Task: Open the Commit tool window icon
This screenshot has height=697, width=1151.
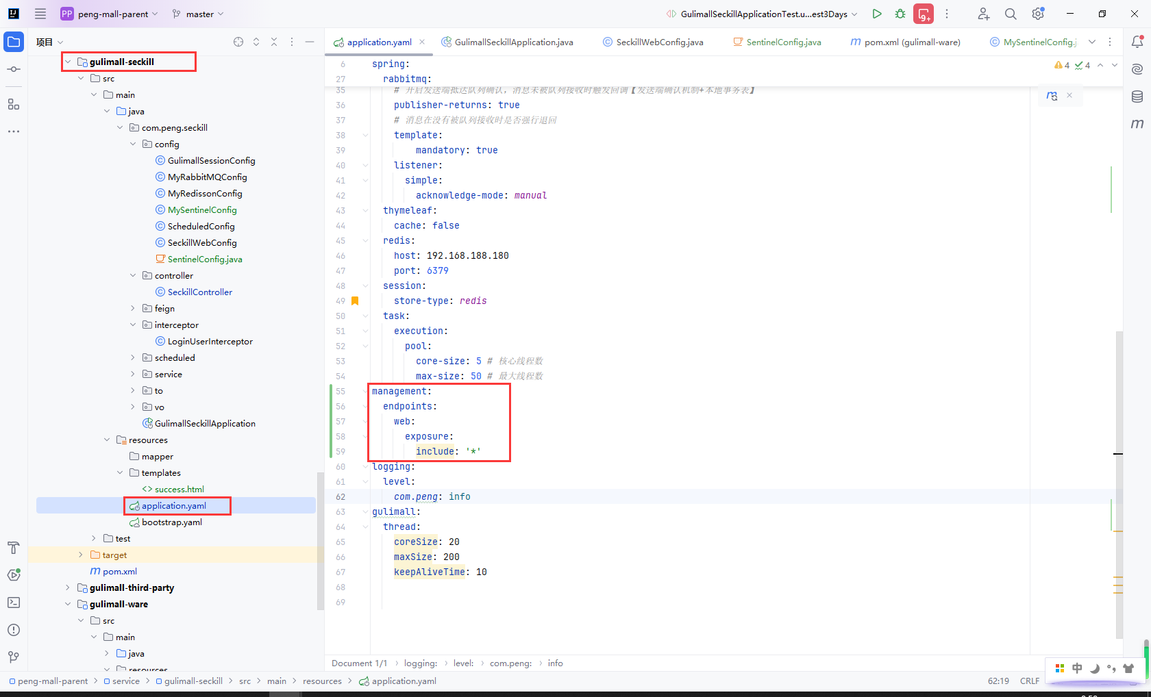Action: pos(14,69)
